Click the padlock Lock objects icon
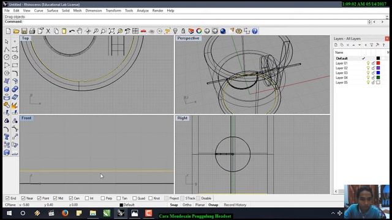The height and width of the screenshot is (220, 392). (x=183, y=31)
